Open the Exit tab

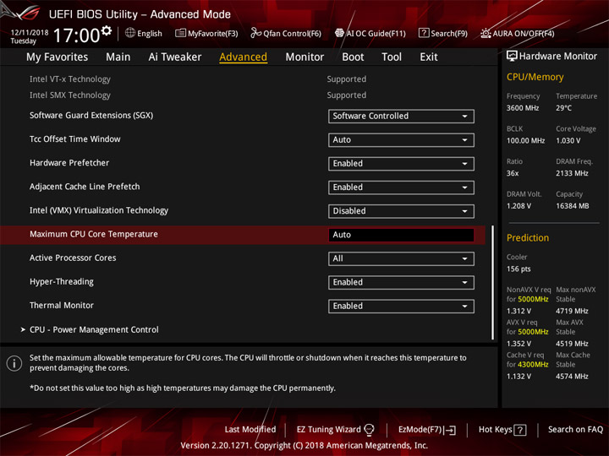(428, 57)
